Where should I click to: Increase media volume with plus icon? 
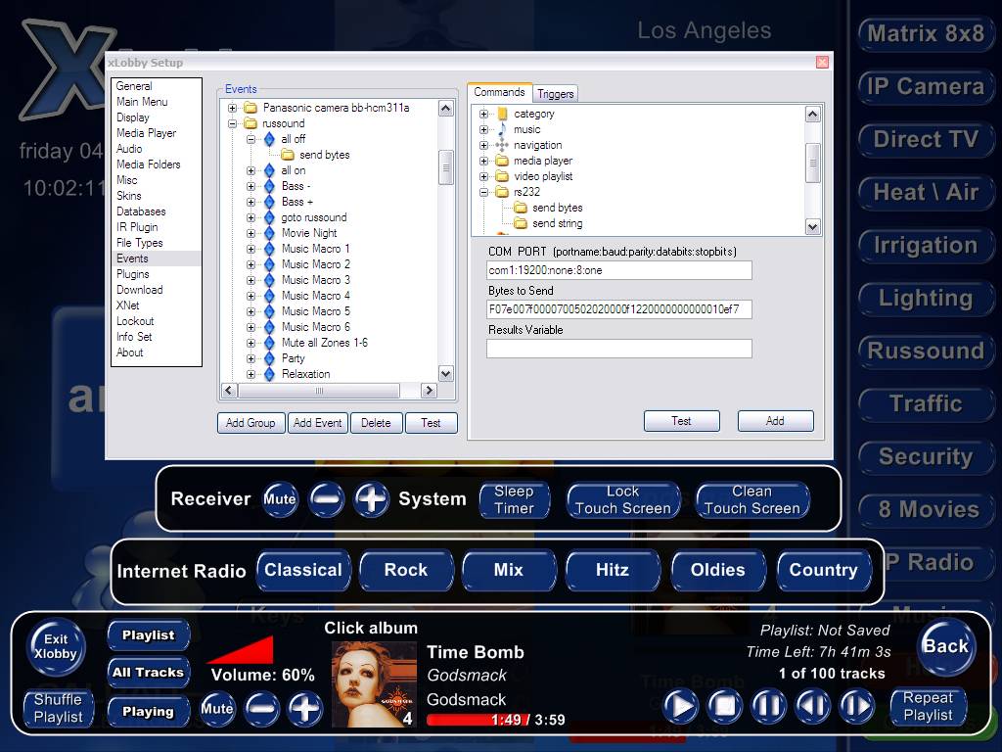[305, 709]
